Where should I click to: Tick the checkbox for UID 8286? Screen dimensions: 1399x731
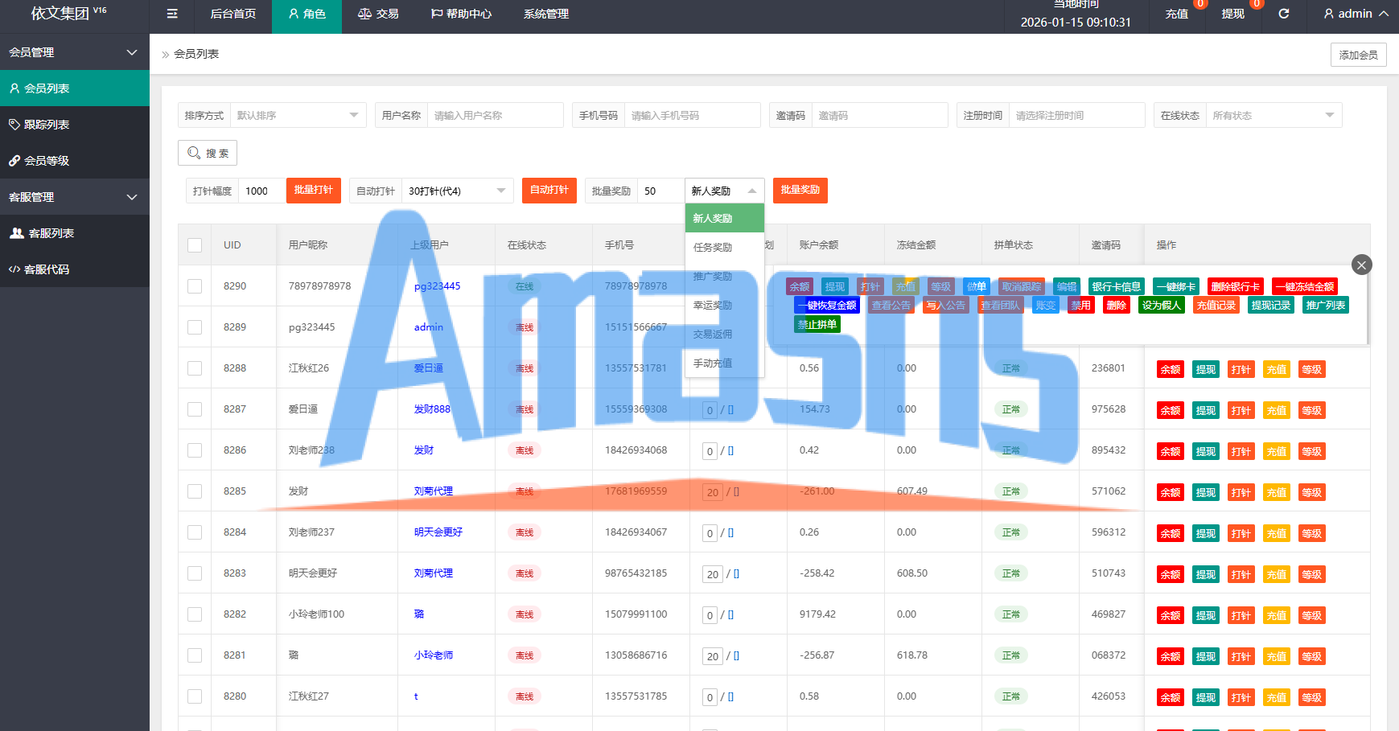pyautogui.click(x=195, y=450)
